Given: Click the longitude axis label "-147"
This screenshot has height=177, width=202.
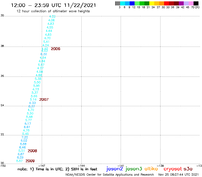Looking at the screenshot, I should [42, 166].
